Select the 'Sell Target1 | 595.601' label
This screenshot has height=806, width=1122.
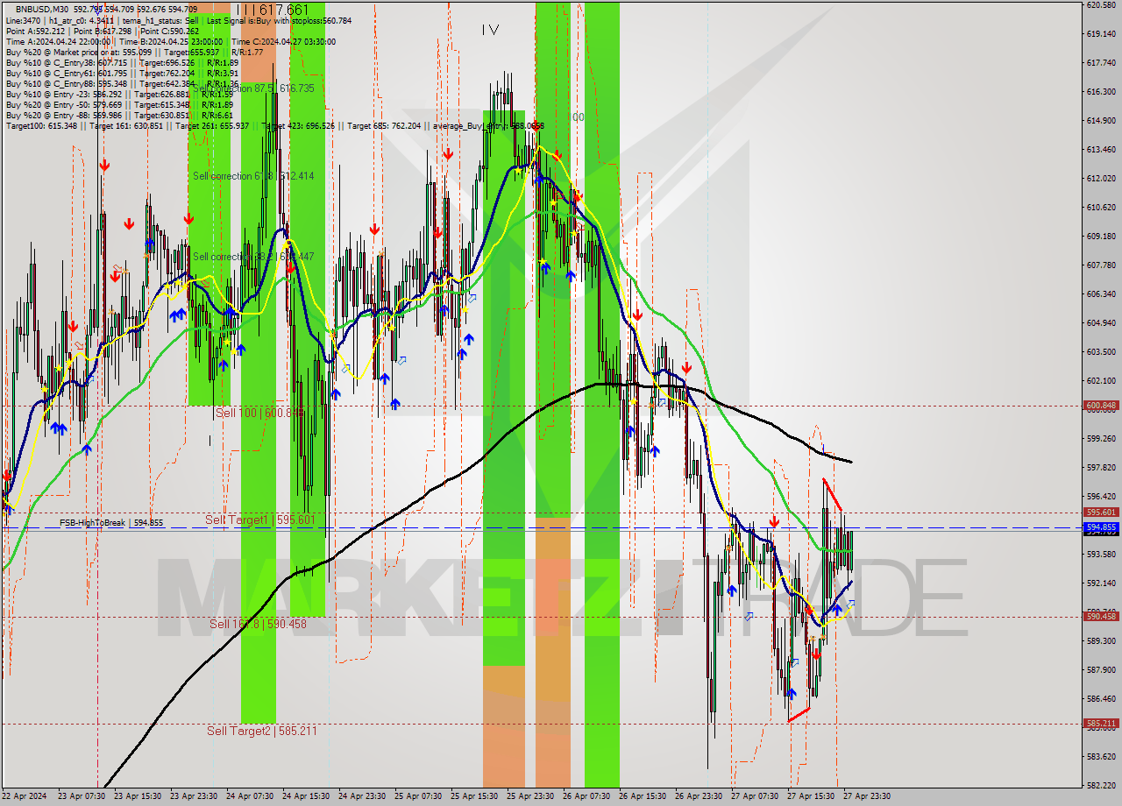click(259, 520)
